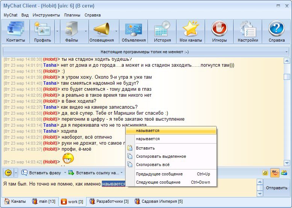Click the yellow music note sound icon
The width and height of the screenshot is (292, 208).
(265, 173)
